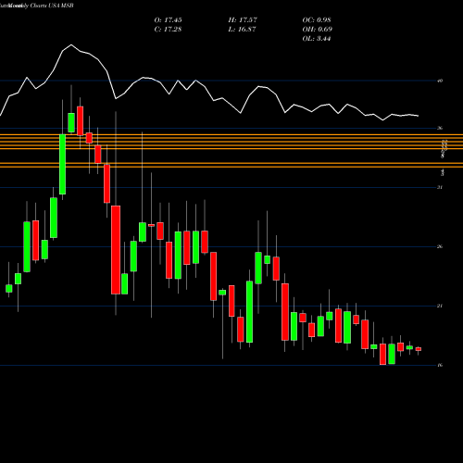Click the OH: 0.69 statistic
This screenshot has width=463, height=463.
click(318, 30)
